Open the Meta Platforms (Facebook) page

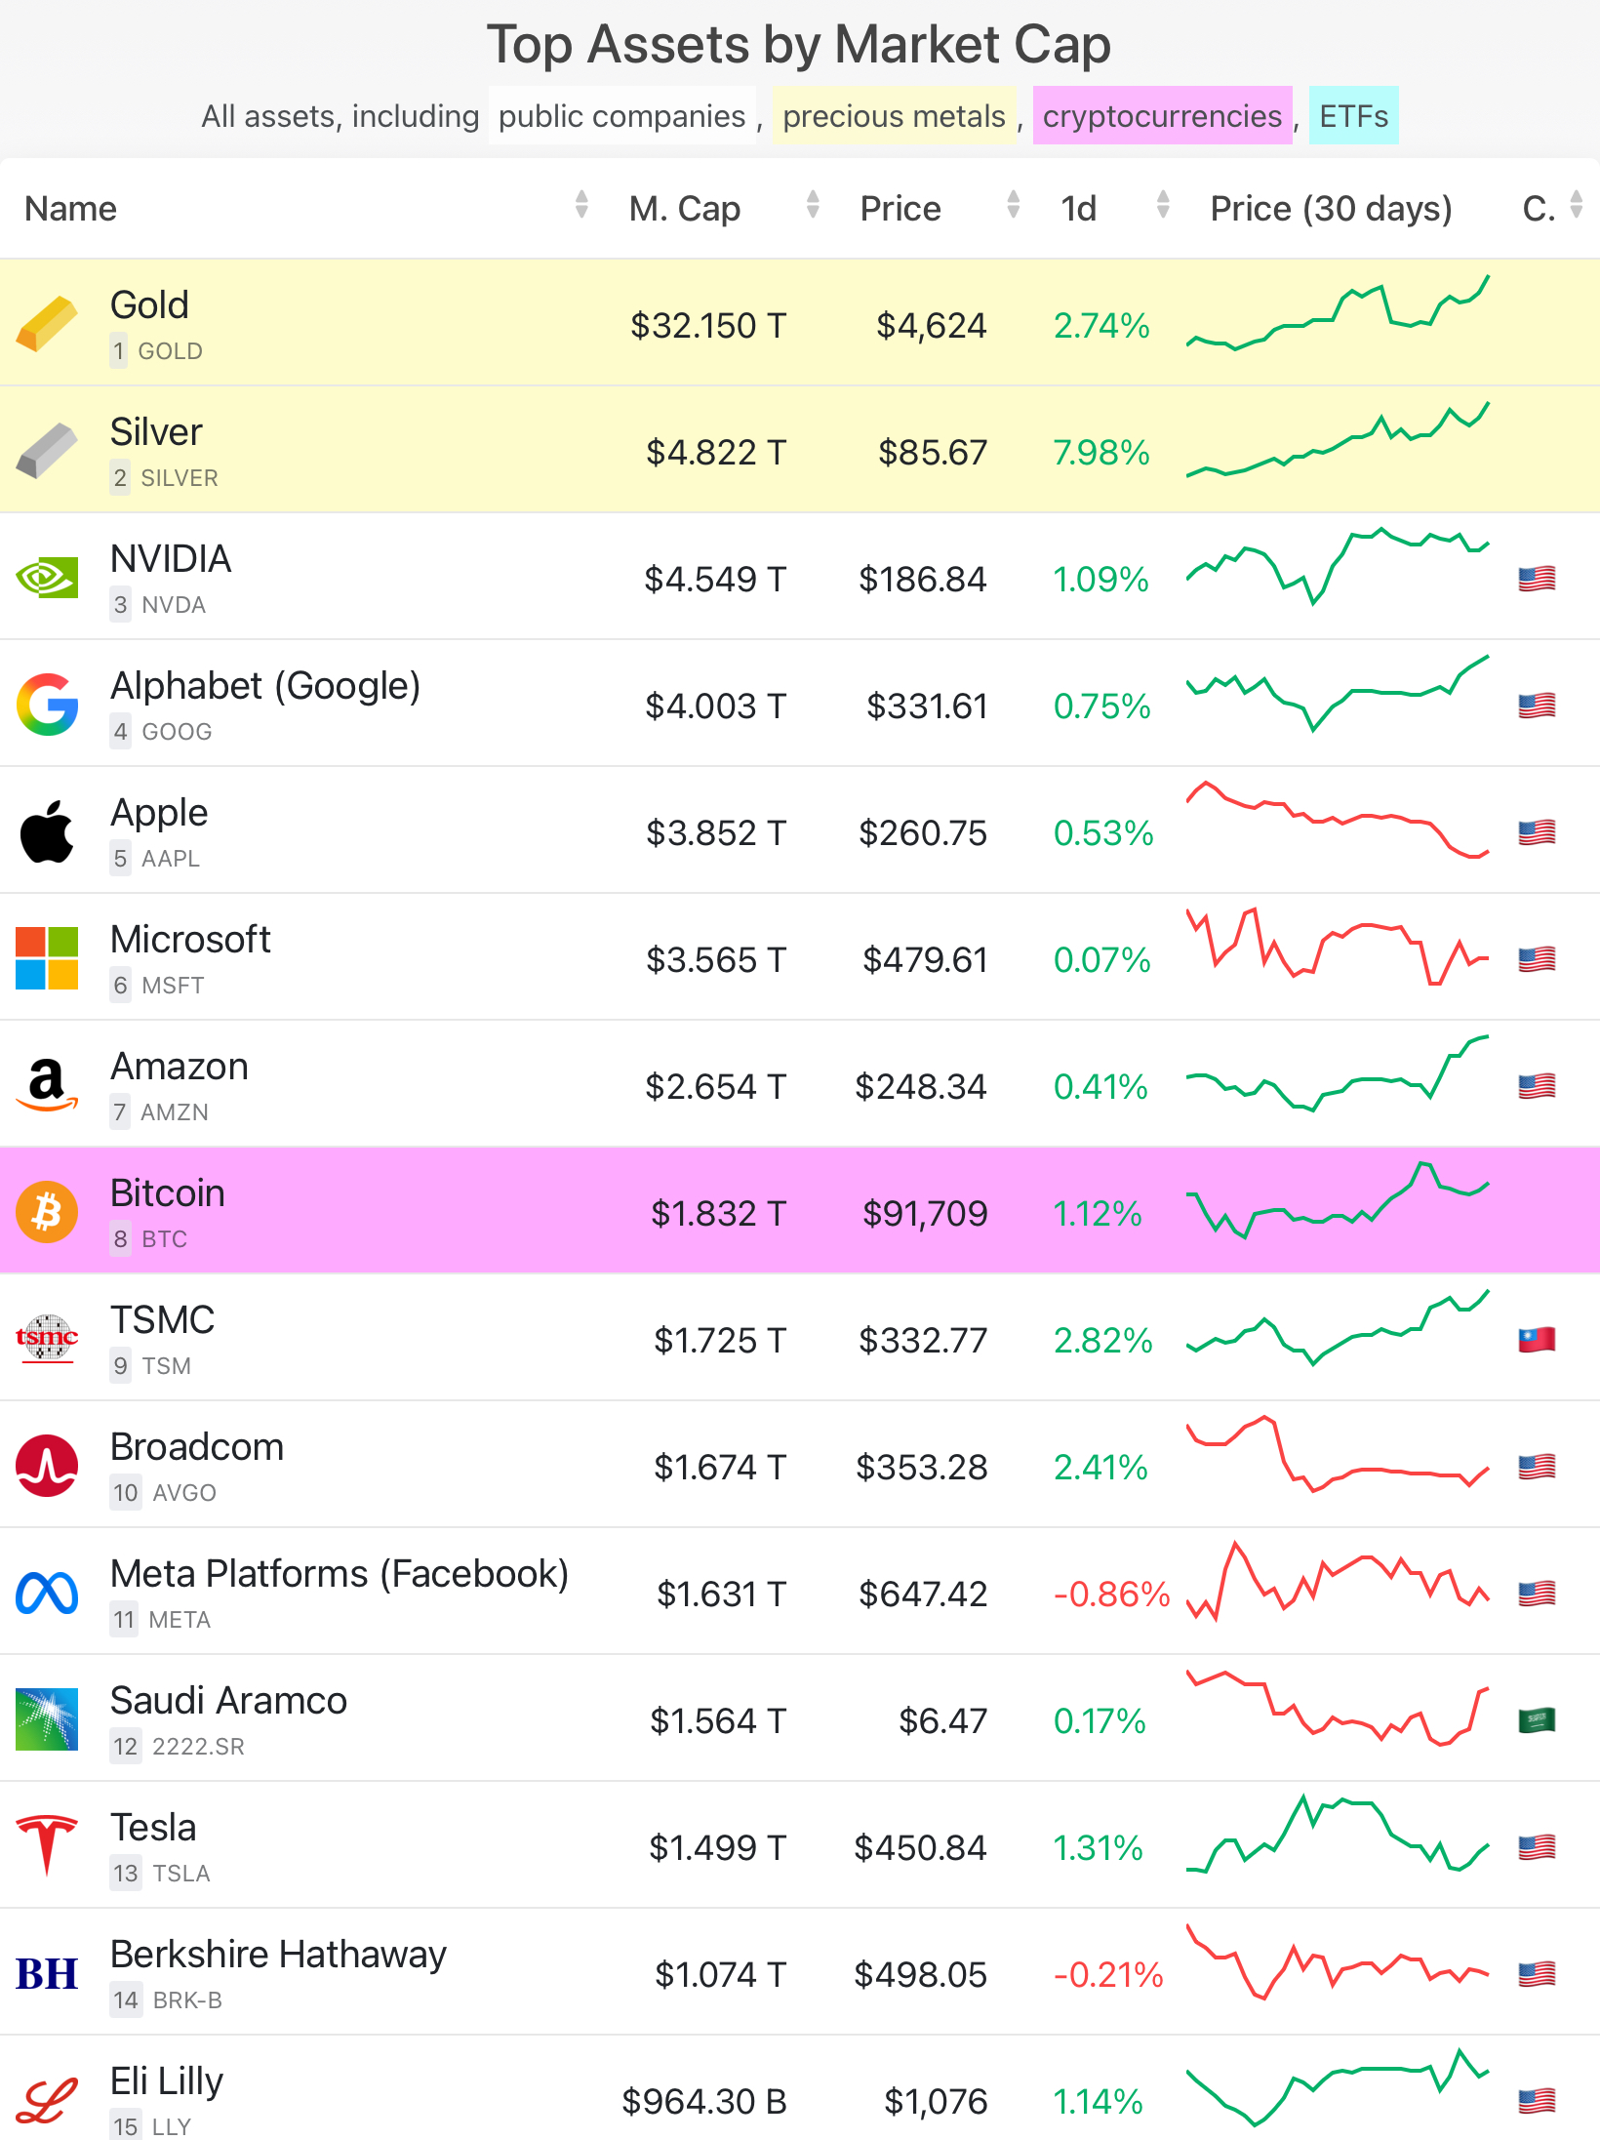[340, 1574]
